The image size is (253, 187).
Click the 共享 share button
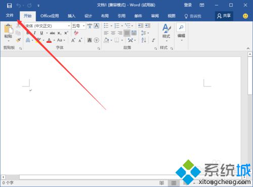point(224,16)
